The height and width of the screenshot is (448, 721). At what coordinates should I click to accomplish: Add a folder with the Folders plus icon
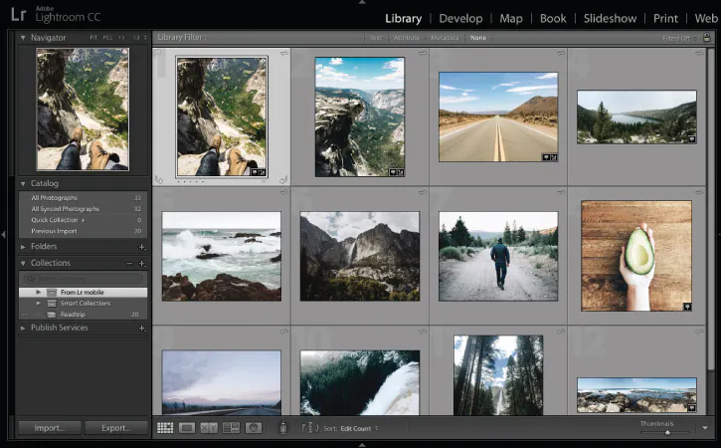(142, 247)
